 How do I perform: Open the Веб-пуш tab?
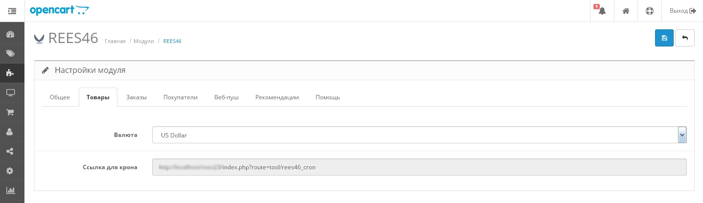coord(227,97)
